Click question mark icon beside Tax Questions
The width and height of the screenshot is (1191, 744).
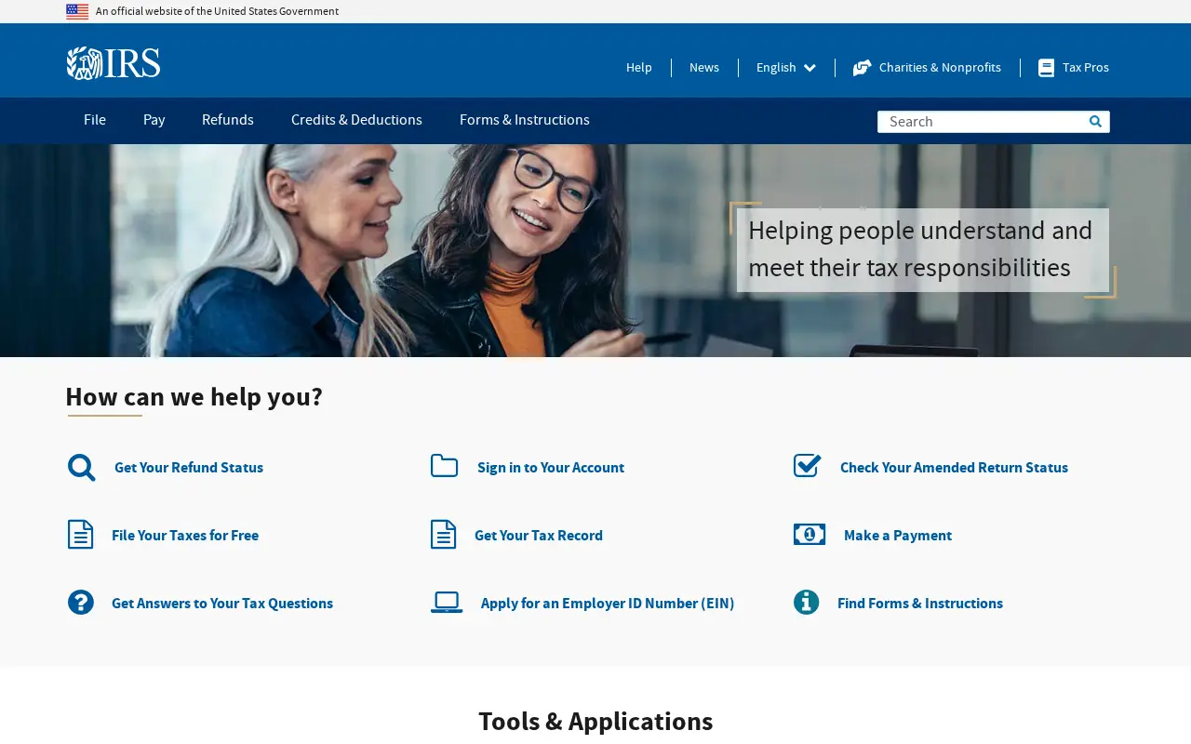pyautogui.click(x=81, y=603)
